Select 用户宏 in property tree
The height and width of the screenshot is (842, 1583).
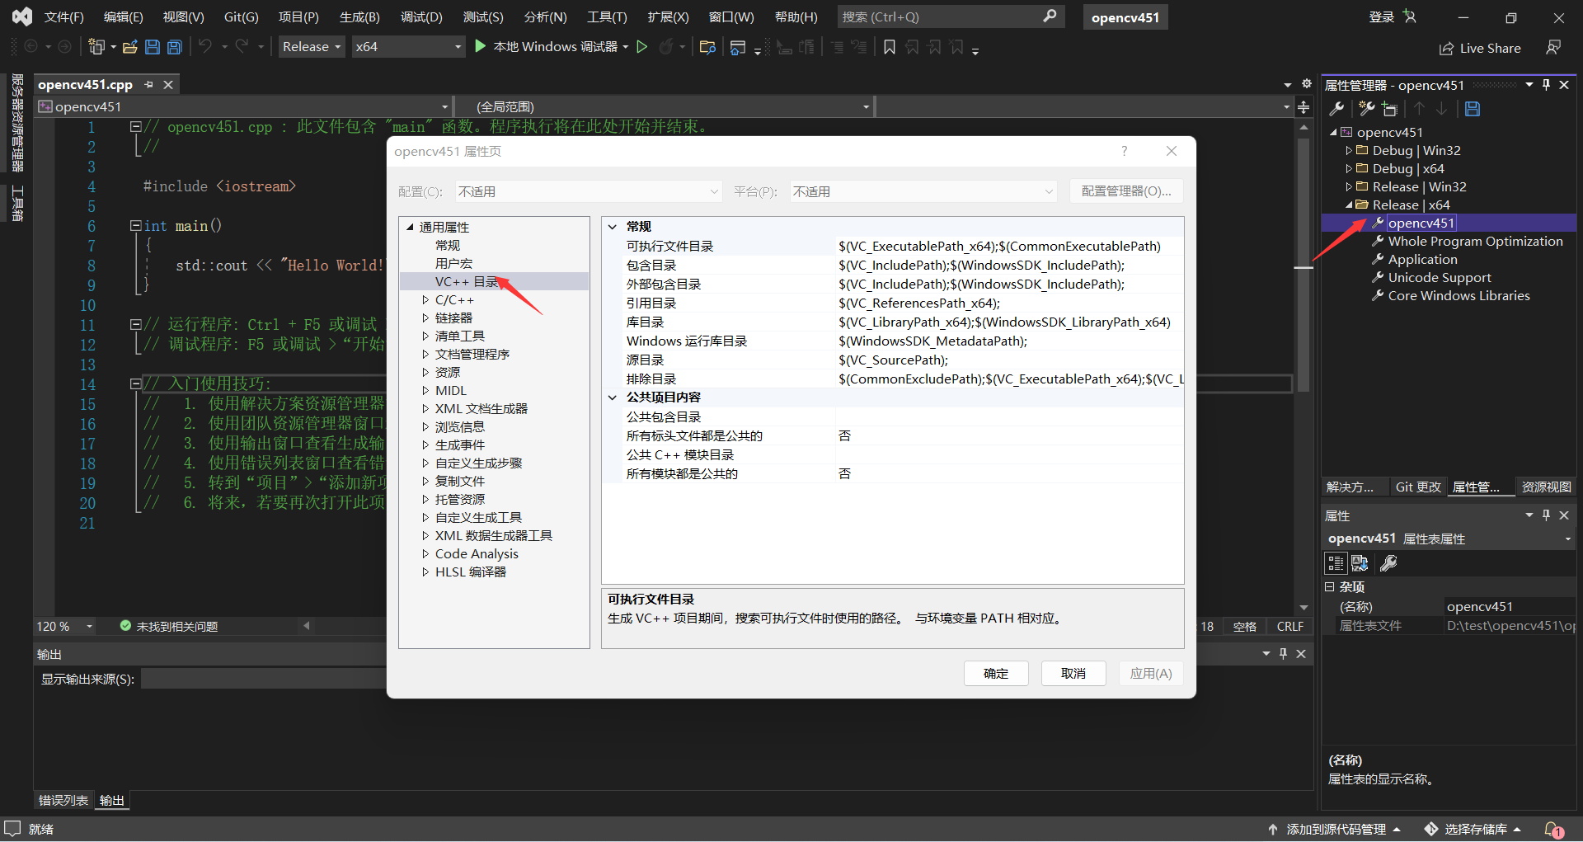pos(453,264)
